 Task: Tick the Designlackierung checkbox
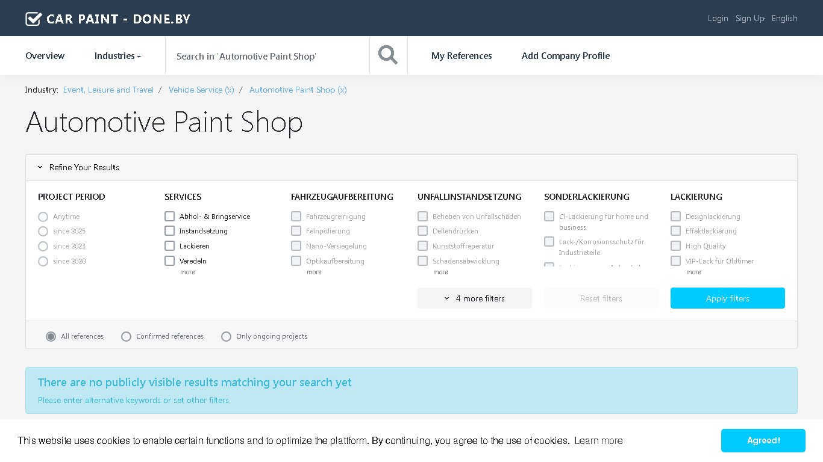[676, 216]
